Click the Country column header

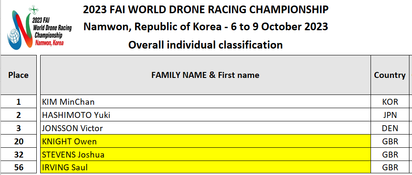(x=389, y=75)
